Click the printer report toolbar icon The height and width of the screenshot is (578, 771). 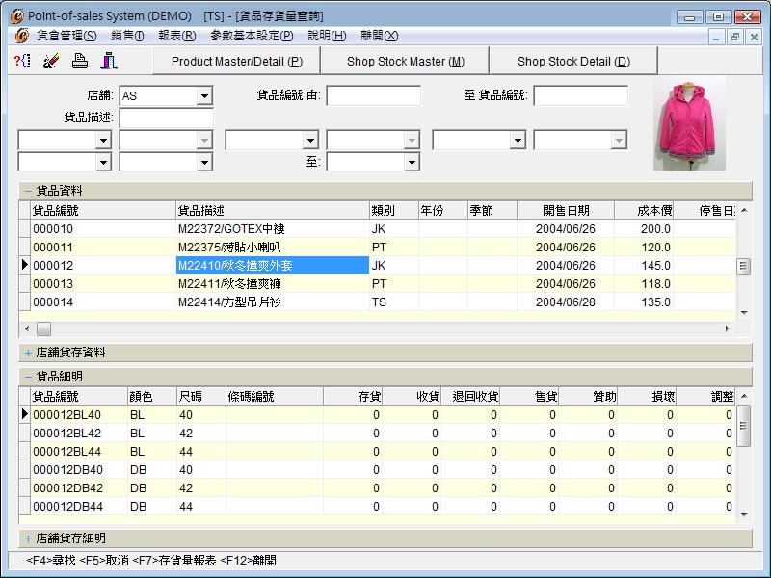pos(80,61)
